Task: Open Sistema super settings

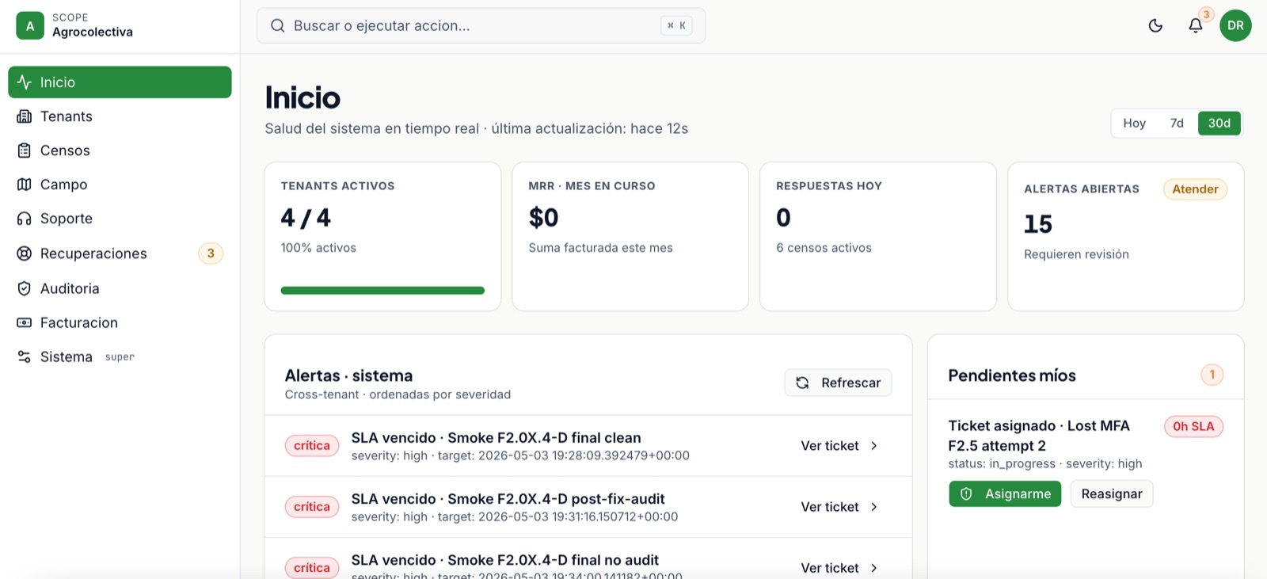Action: [120, 356]
